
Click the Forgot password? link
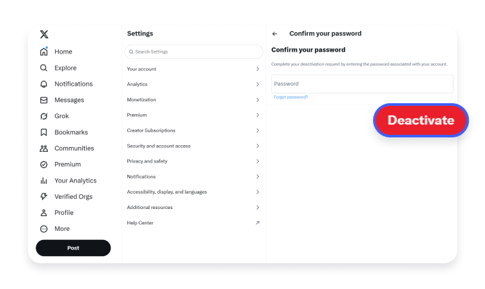pos(291,97)
